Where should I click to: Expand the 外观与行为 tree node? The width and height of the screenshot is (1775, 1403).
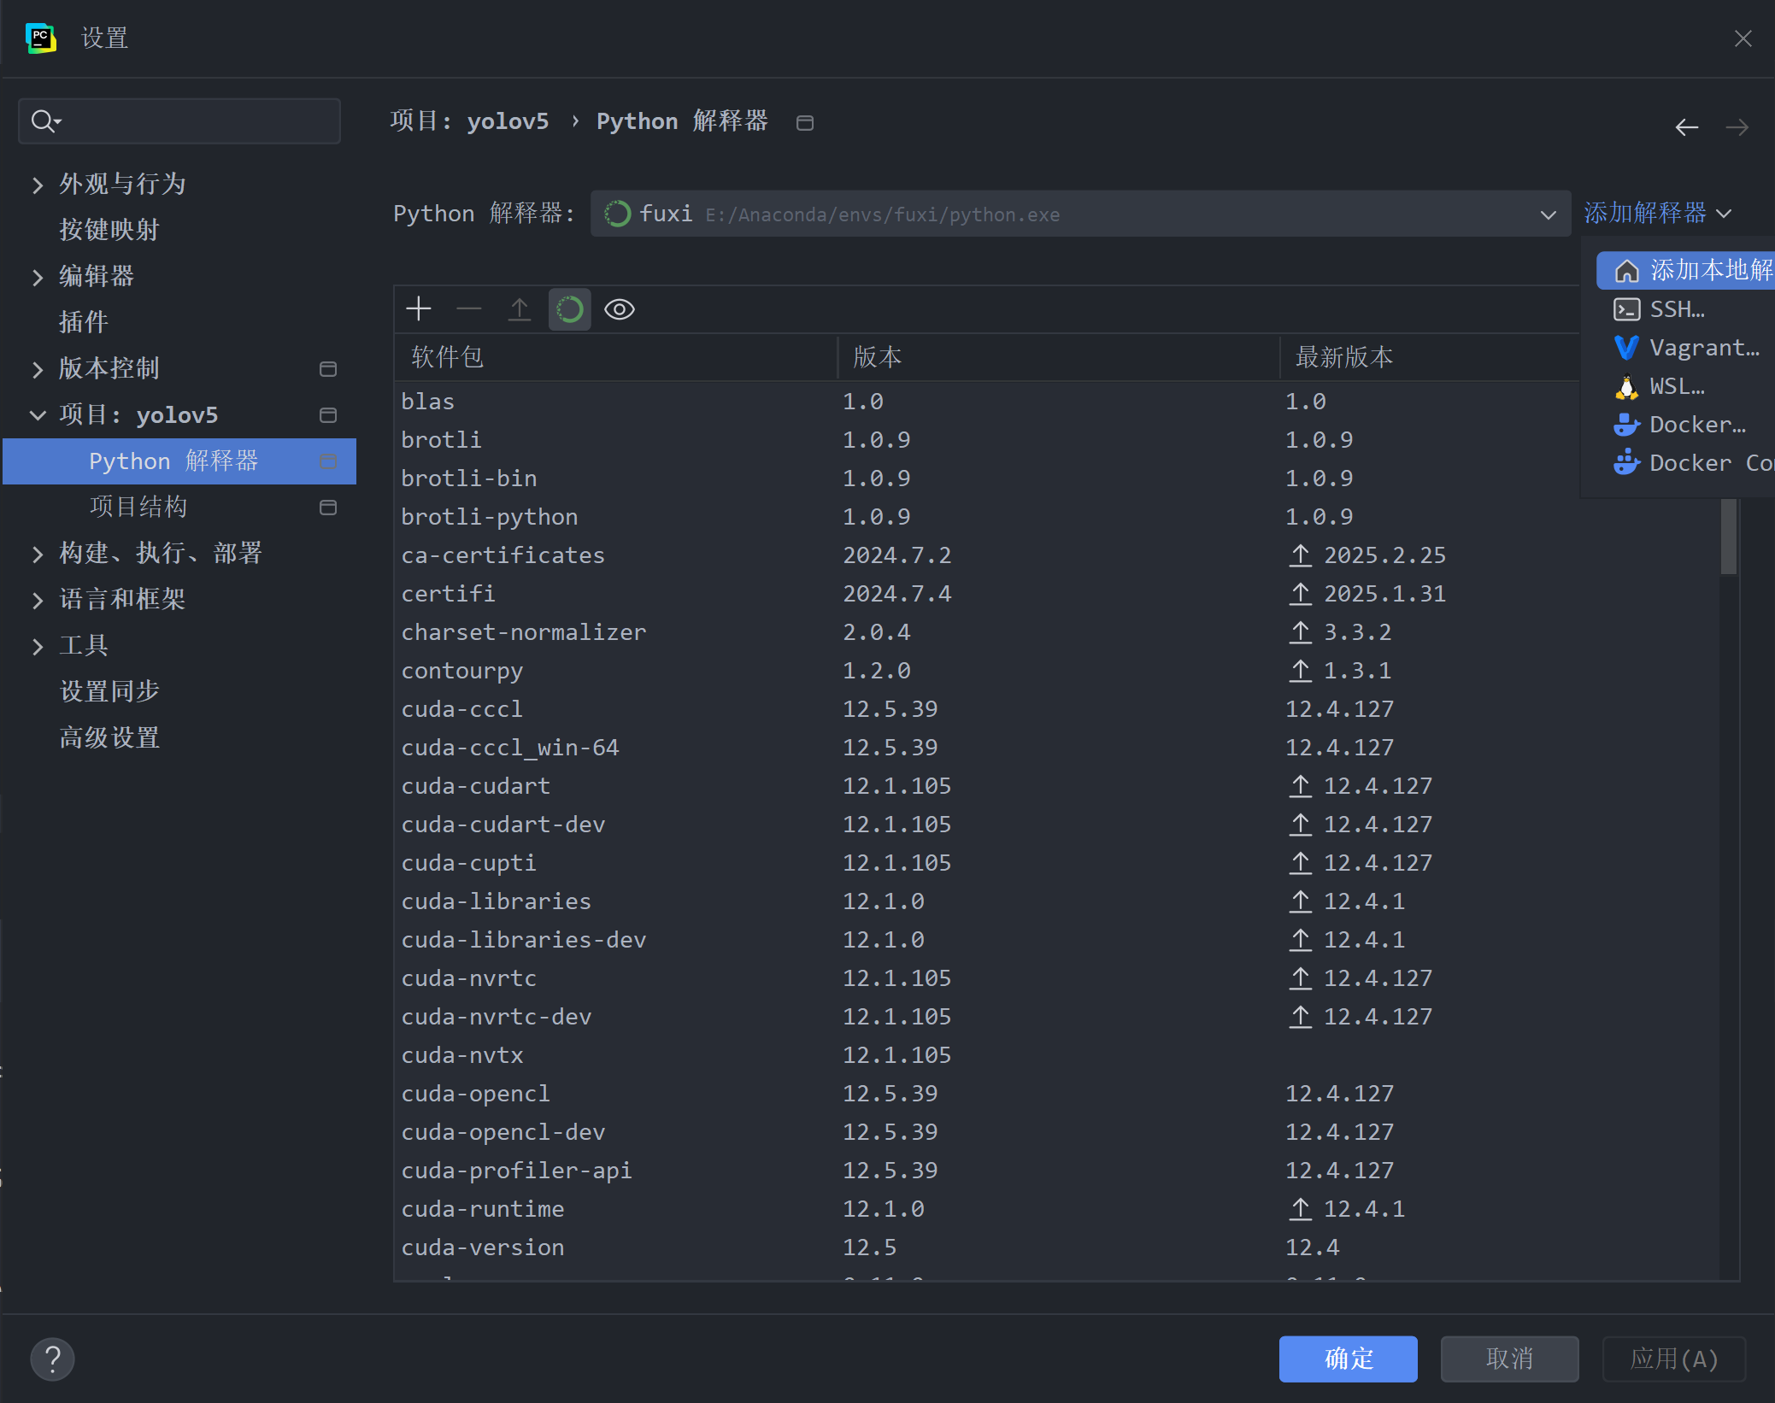(37, 185)
